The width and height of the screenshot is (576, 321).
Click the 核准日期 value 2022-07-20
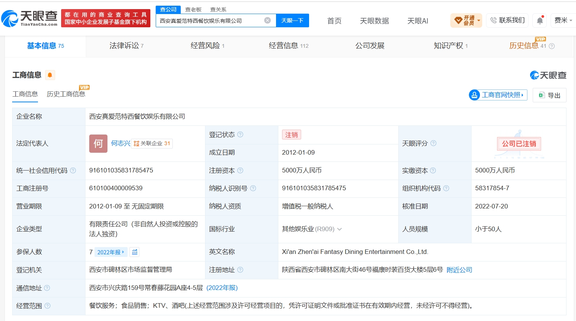[x=491, y=206]
